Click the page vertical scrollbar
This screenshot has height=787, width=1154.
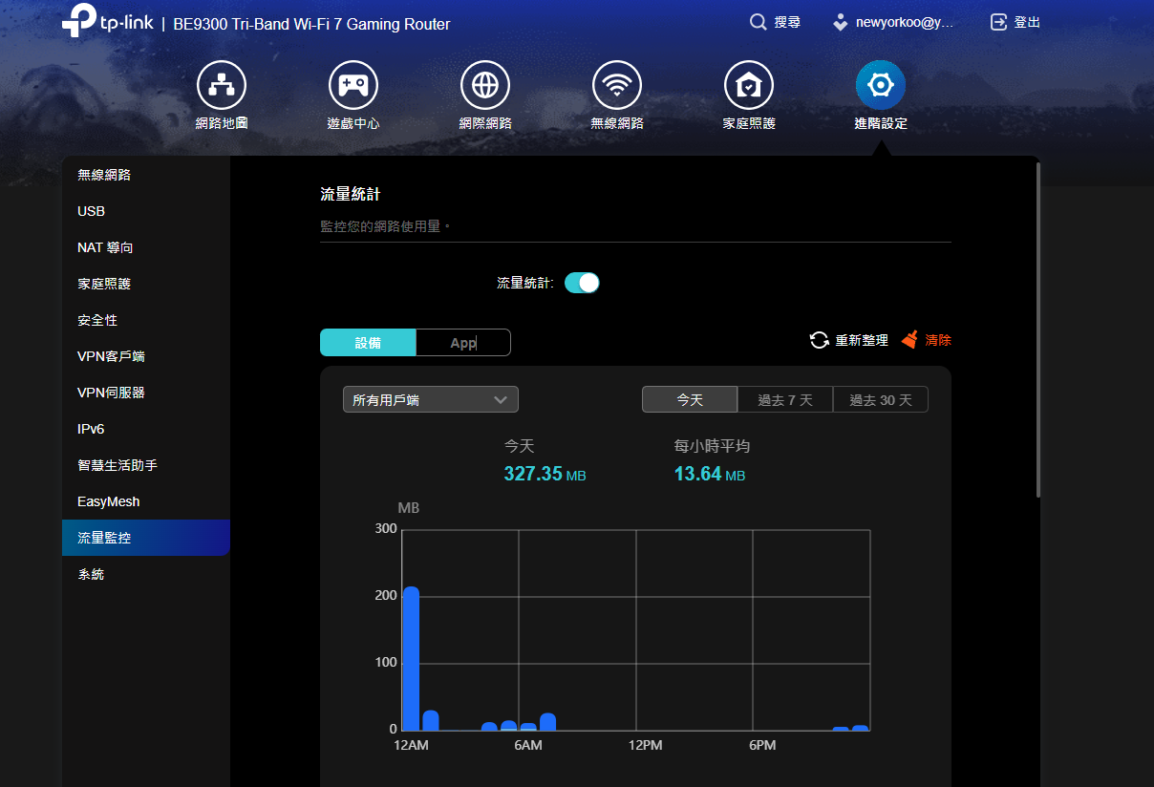click(1037, 330)
